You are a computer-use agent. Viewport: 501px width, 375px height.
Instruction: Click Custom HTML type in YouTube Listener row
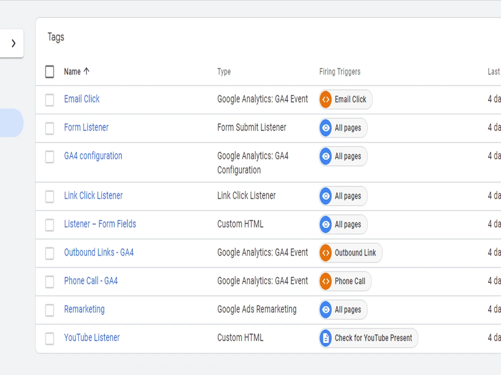240,337
